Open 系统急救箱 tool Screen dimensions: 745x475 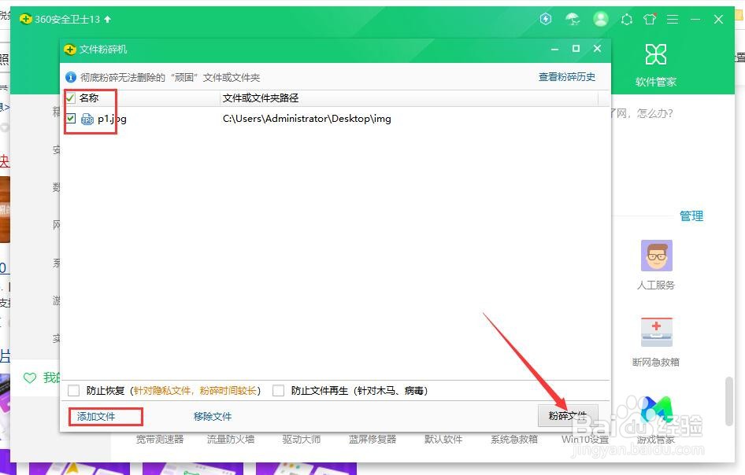click(514, 440)
